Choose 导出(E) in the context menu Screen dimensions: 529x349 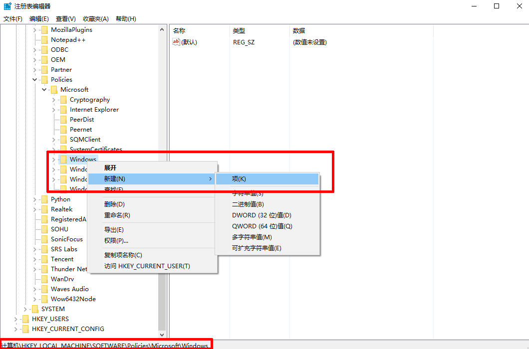coord(114,229)
